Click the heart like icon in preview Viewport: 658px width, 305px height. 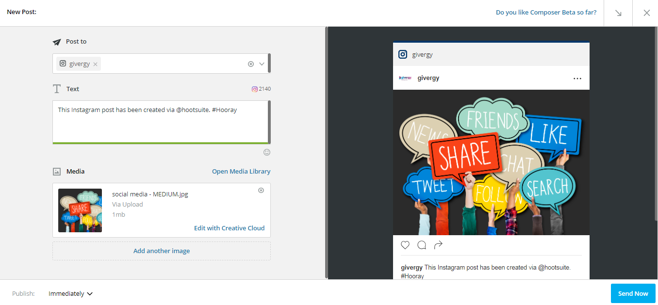pyautogui.click(x=405, y=245)
